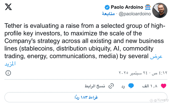Expand tweet with عرض المزيد
The width and height of the screenshot is (171, 105).
pos(156,57)
